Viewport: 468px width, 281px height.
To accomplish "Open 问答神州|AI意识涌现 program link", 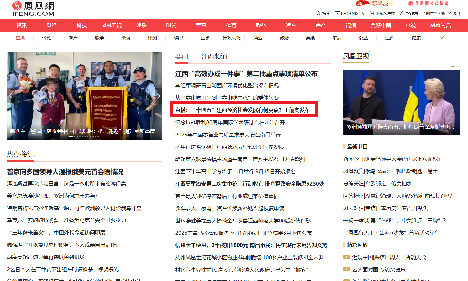I will (397, 196).
